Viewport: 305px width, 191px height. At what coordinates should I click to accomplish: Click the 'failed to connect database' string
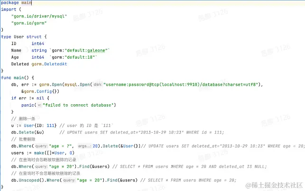pos(78,105)
